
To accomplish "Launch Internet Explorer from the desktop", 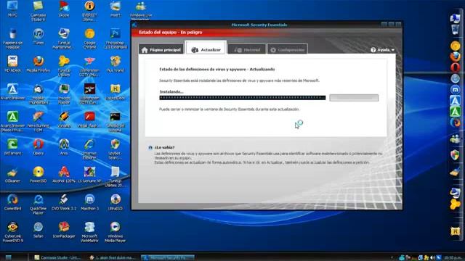I will [89, 149].
